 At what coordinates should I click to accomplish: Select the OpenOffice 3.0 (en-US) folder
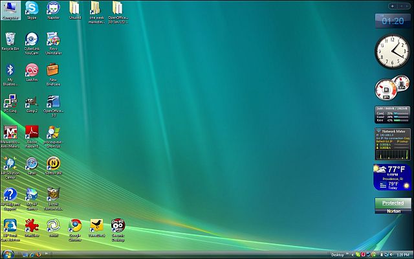pyautogui.click(x=118, y=12)
